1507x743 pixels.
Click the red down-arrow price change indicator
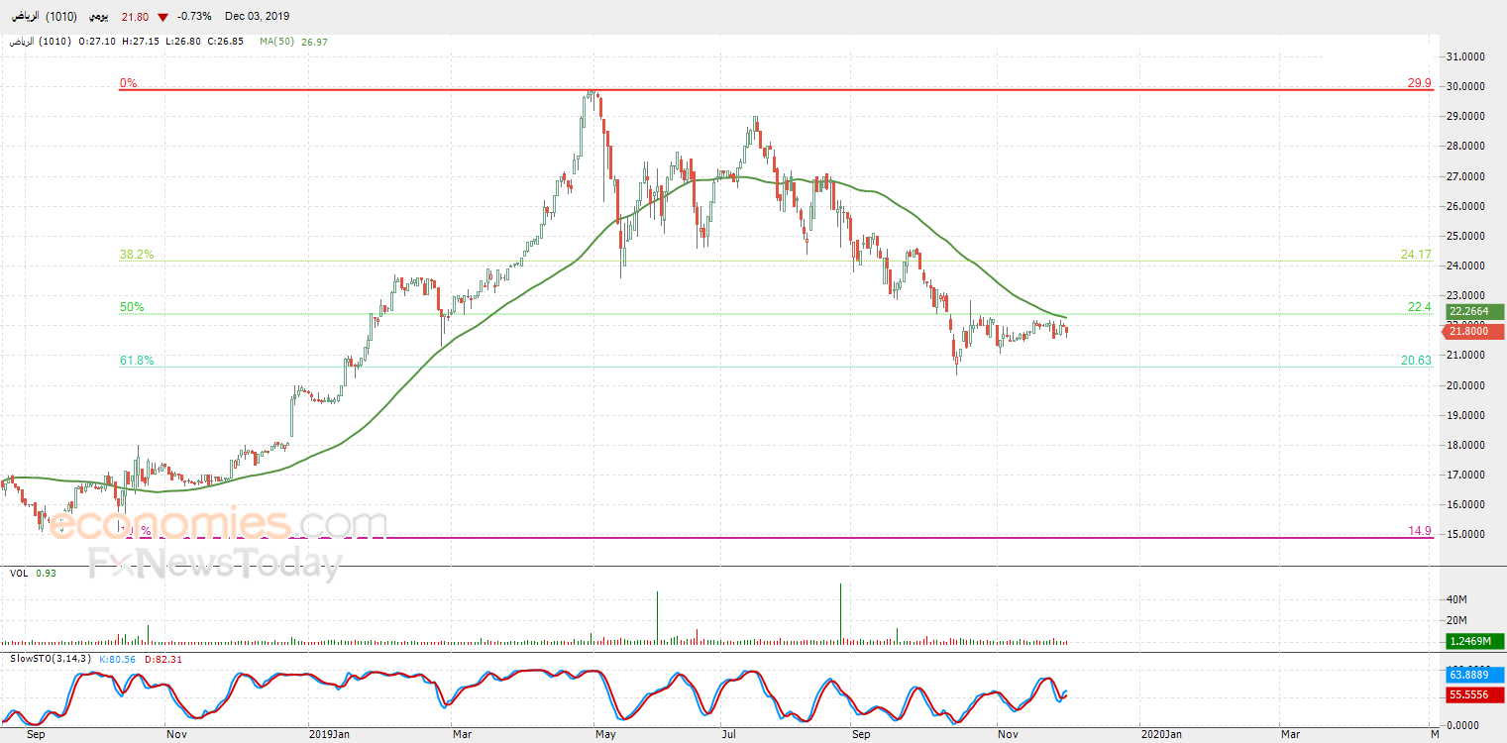click(x=162, y=17)
